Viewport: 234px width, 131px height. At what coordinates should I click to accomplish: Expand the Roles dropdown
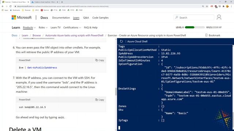point(43,28)
